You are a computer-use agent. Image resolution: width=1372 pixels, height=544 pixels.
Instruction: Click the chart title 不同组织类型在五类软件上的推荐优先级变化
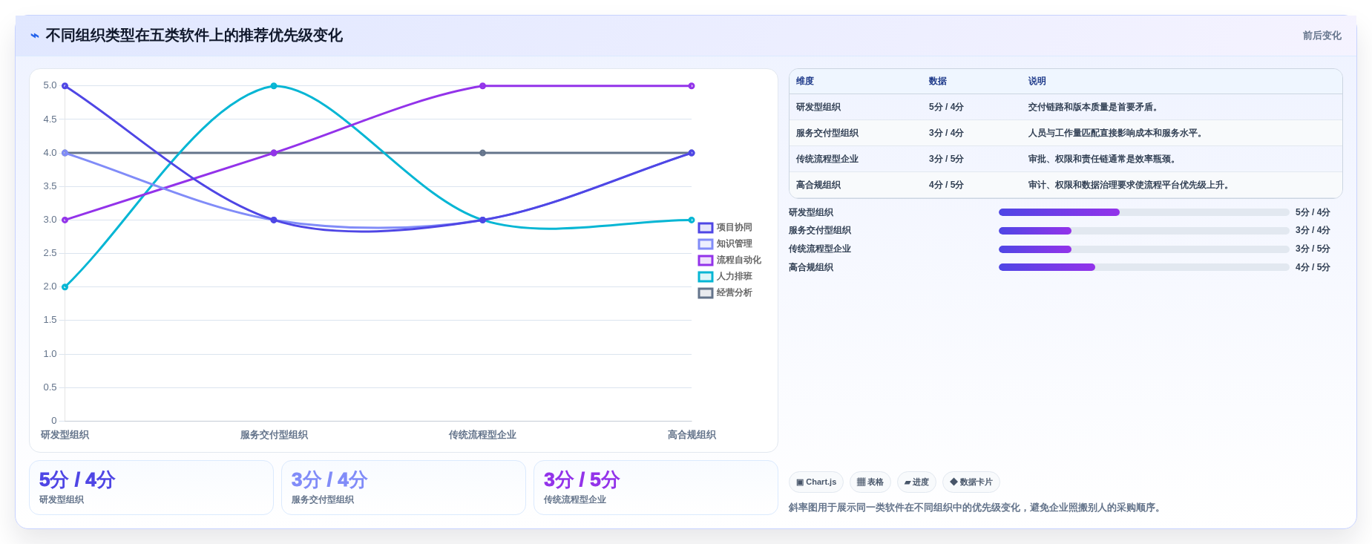pos(194,36)
